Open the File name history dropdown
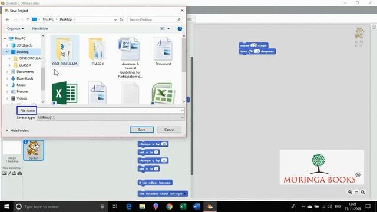 pos(182,111)
